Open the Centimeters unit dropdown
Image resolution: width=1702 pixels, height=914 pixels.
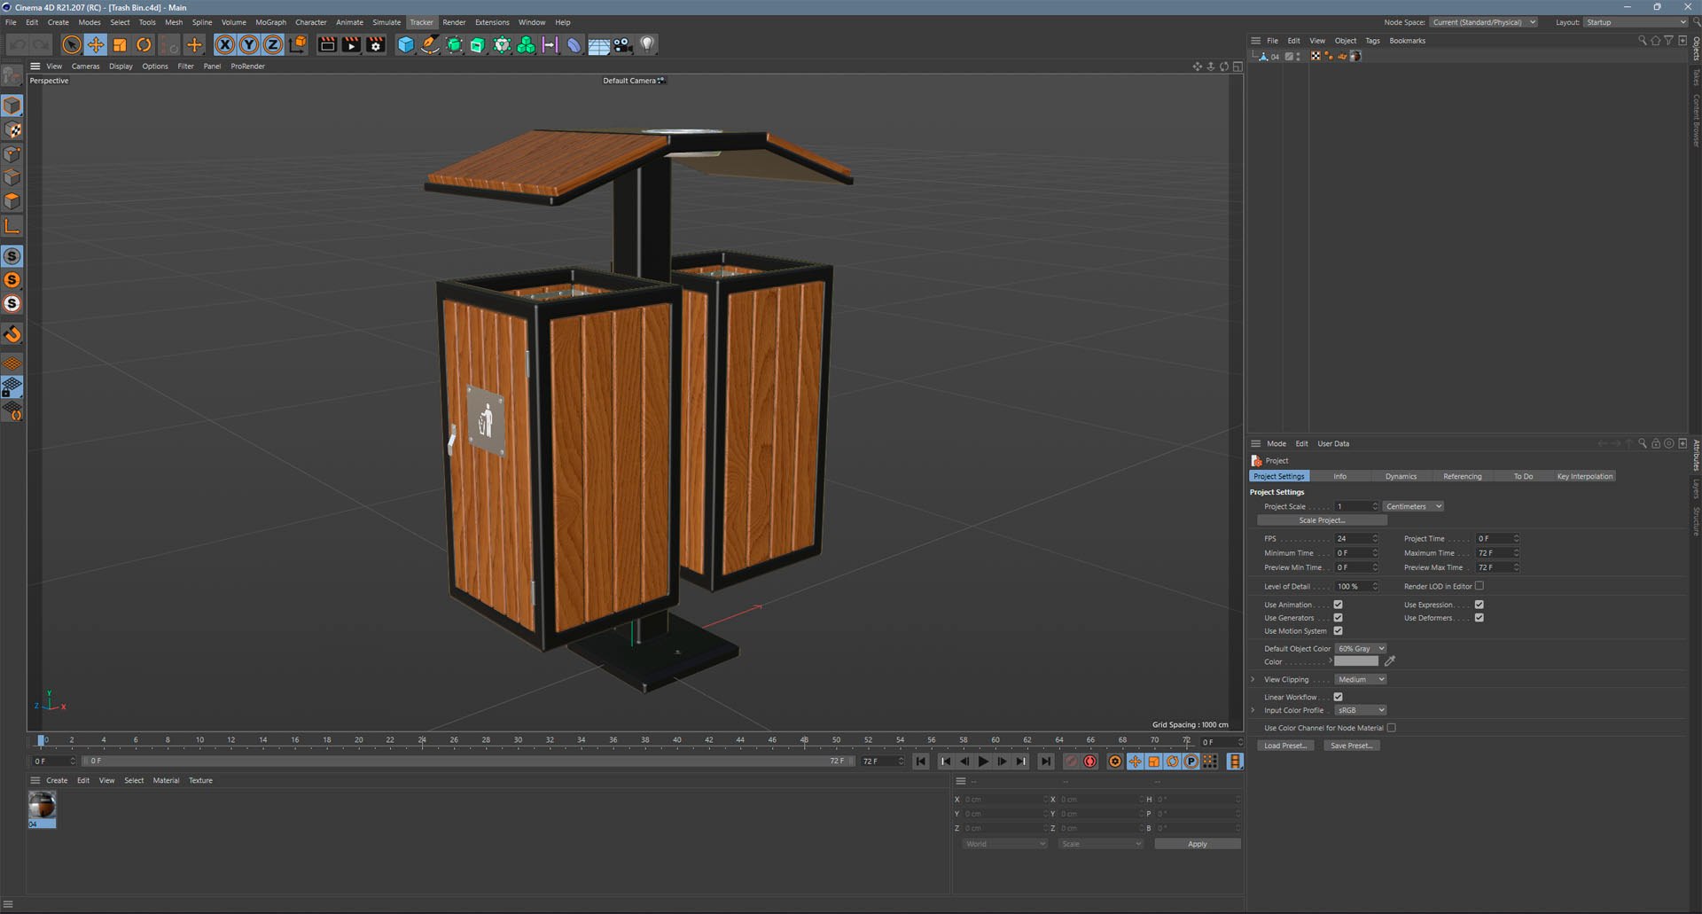pos(1413,506)
